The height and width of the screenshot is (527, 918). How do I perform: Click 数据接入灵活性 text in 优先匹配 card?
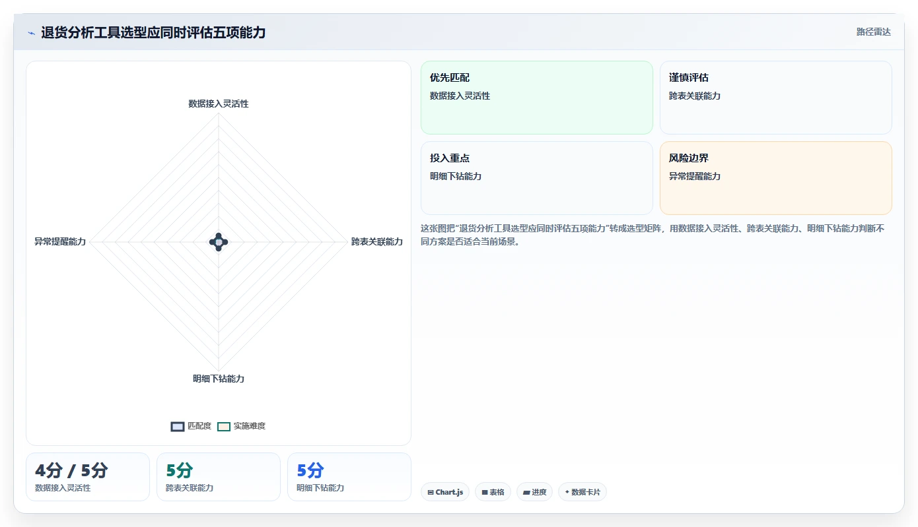pyautogui.click(x=460, y=96)
